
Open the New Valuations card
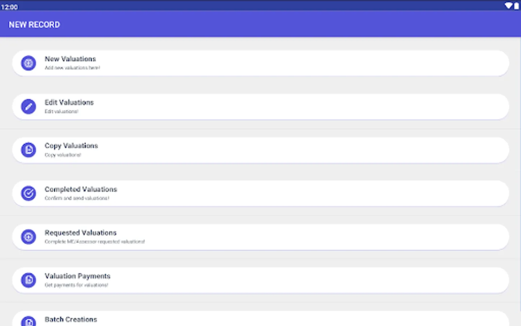260,63
